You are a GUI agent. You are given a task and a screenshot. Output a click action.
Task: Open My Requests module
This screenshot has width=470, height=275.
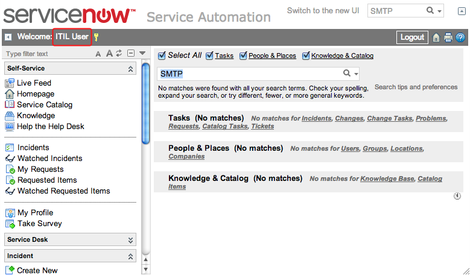(x=40, y=169)
